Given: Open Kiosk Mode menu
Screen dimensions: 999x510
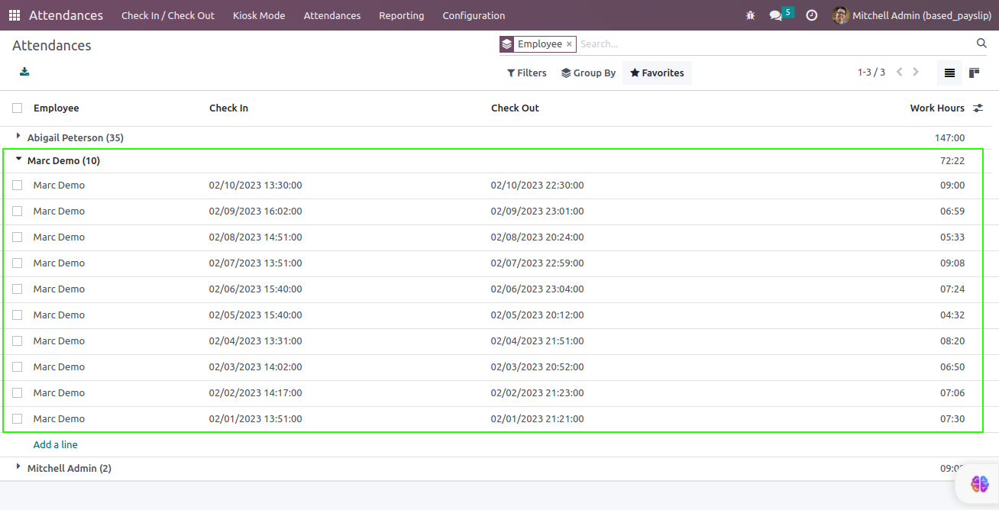Looking at the screenshot, I should (x=259, y=15).
